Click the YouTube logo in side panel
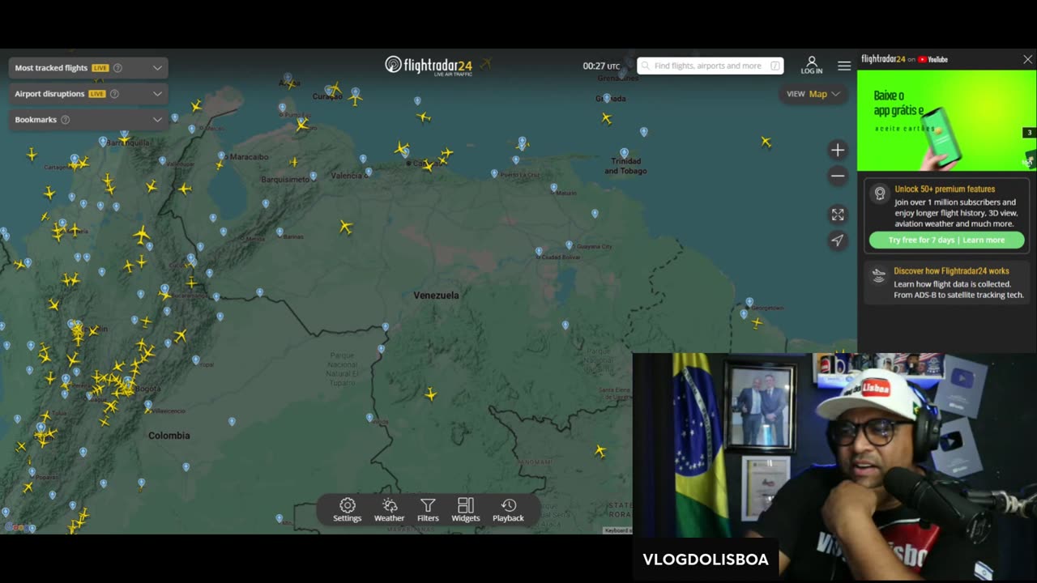1037x583 pixels. (x=932, y=59)
